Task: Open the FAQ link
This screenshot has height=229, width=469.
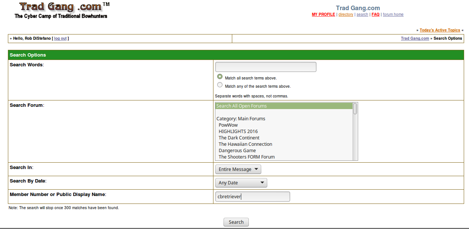Action: point(375,15)
